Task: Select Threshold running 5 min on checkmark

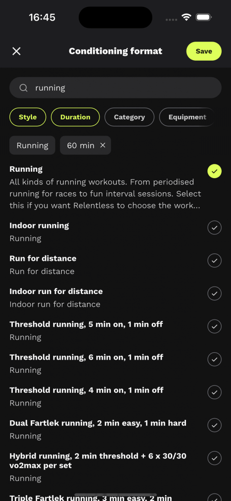Action: pyautogui.click(x=214, y=326)
